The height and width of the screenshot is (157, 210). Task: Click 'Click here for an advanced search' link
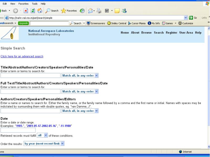[22, 56]
